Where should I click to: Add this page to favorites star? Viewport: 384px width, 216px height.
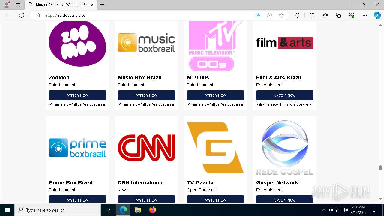(281, 15)
